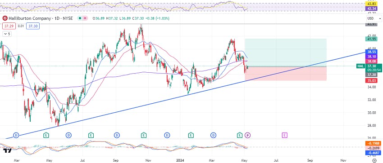383x163 pixels.
Task: Open chart settings gear icon
Action: pyautogui.click(x=374, y=160)
